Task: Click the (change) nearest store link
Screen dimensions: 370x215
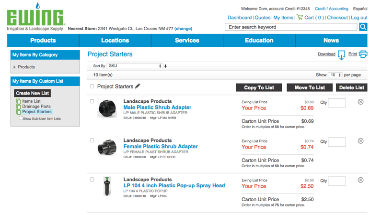Action: pyautogui.click(x=184, y=29)
